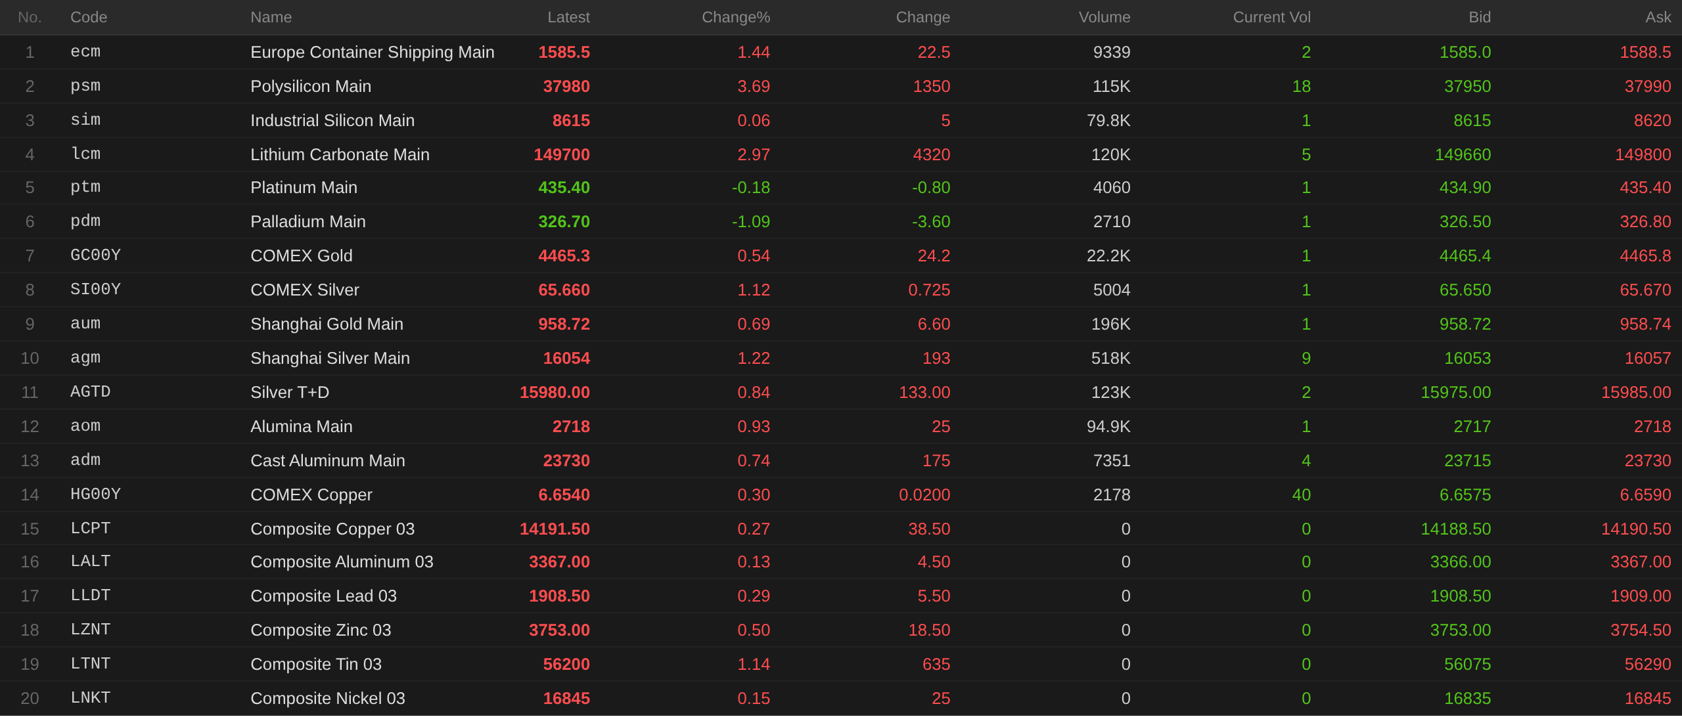Click the ask price 1588.5
1682x725 pixels.
(1646, 52)
